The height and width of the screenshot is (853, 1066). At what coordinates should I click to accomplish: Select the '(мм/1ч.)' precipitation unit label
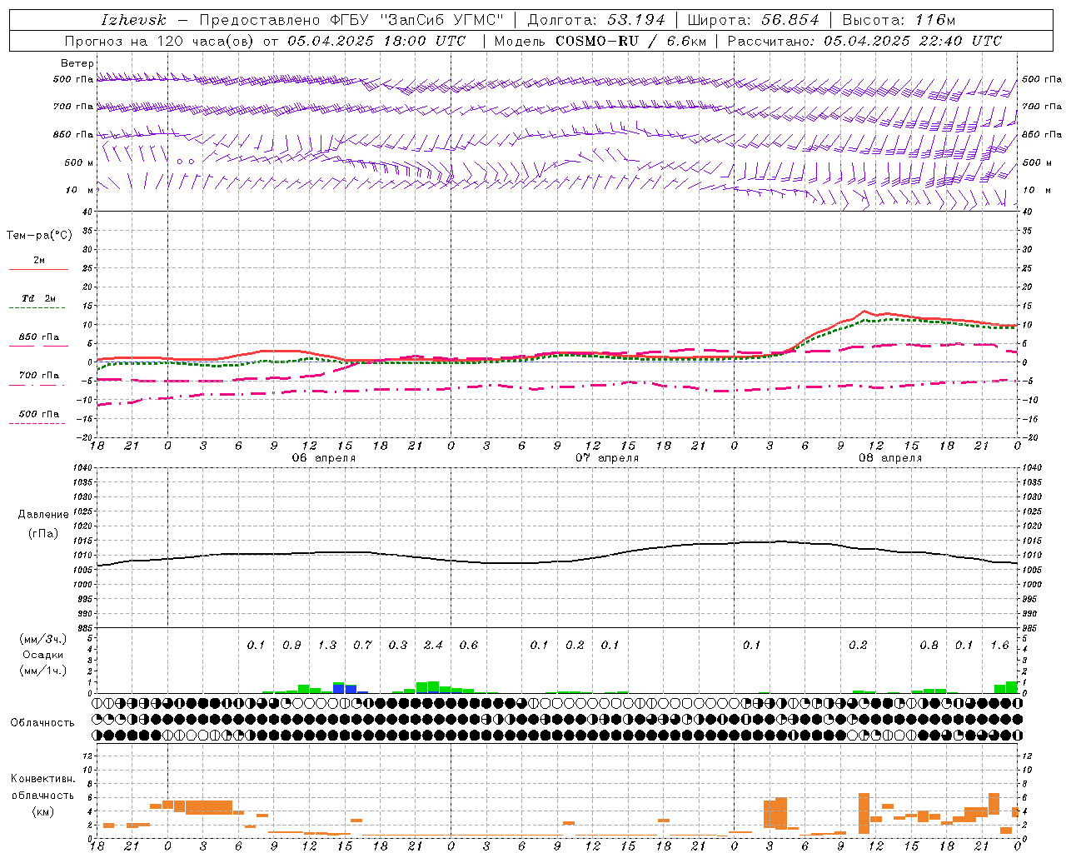pos(43,671)
